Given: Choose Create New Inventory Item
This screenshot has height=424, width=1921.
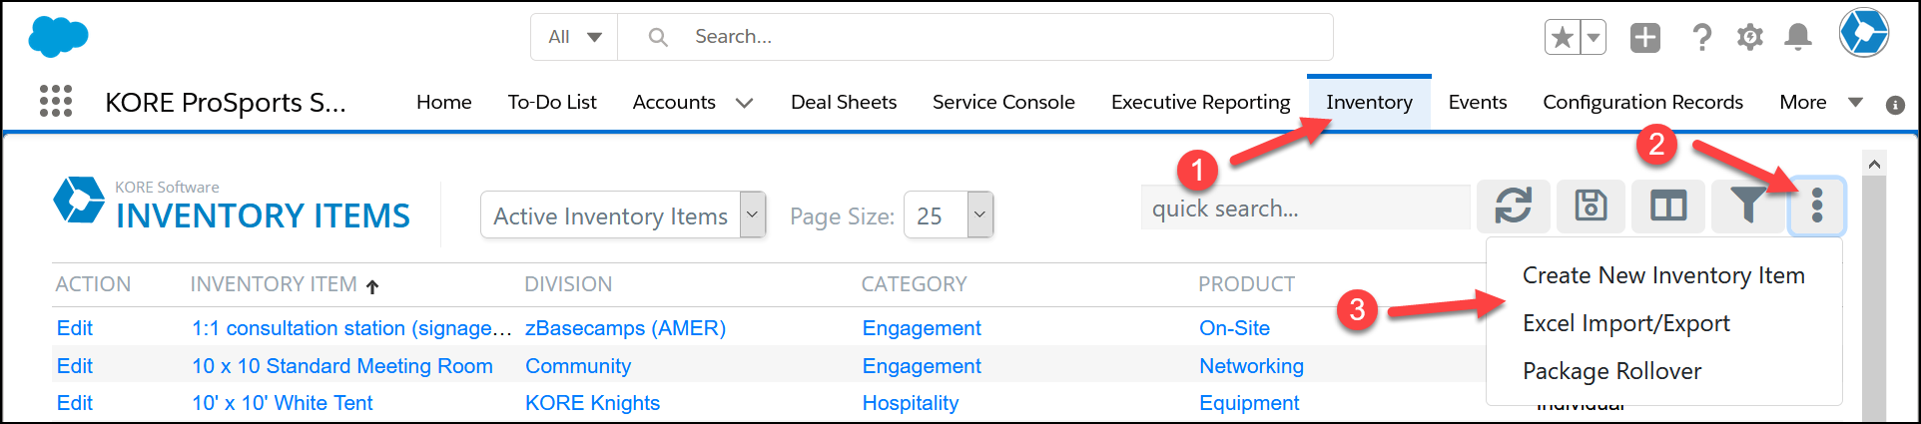Looking at the screenshot, I should [x=1663, y=275].
